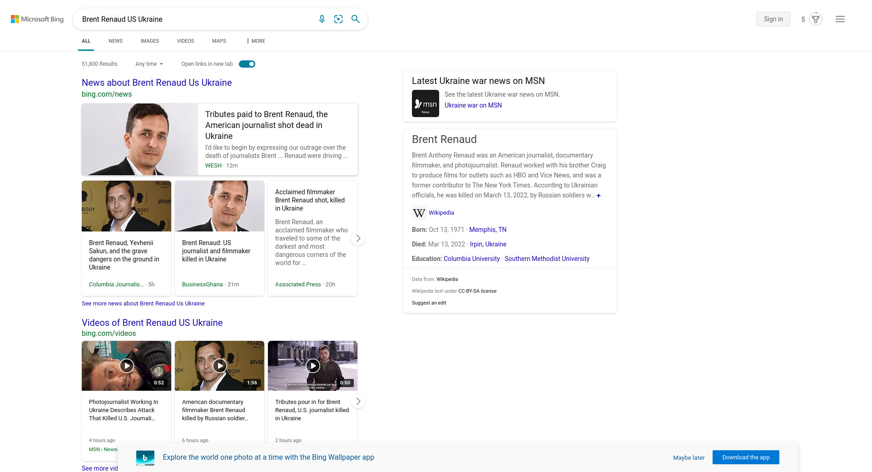This screenshot has height=472, width=872.
Task: Open the hamburger settings menu
Action: coord(840,19)
